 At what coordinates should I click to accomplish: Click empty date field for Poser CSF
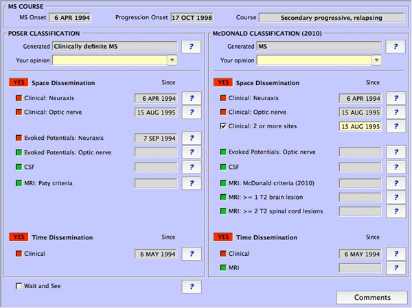(156, 167)
